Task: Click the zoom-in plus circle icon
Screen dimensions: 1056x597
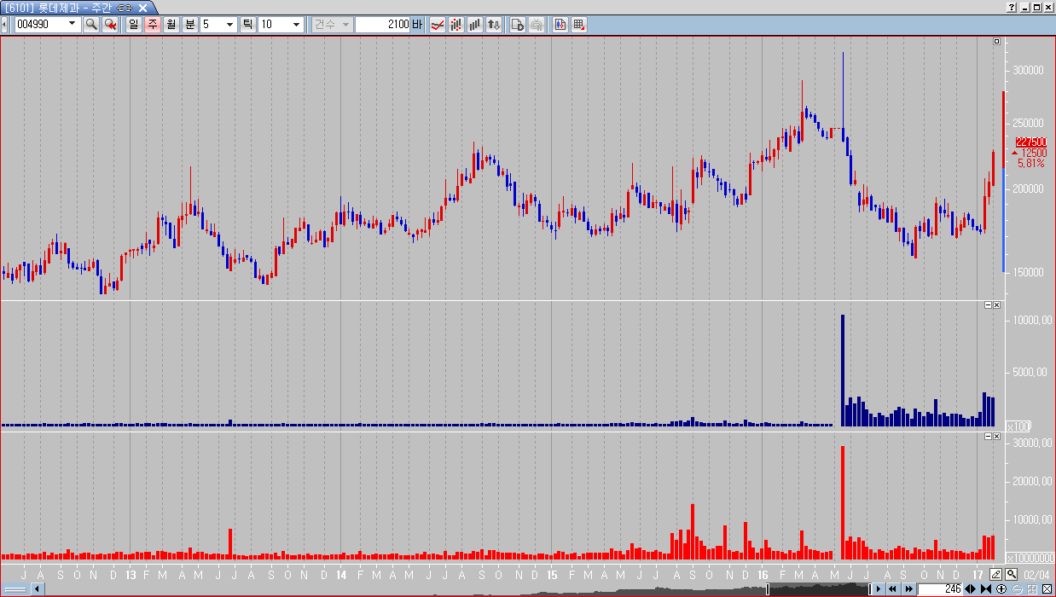Action: pyautogui.click(x=1001, y=589)
